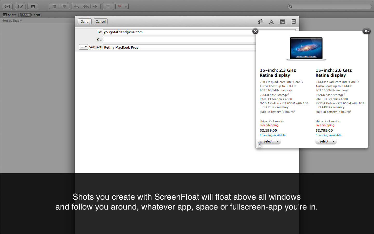Screen dimensions: 374x234
Task: Click the Forward arrow icon
Action: [95, 6]
